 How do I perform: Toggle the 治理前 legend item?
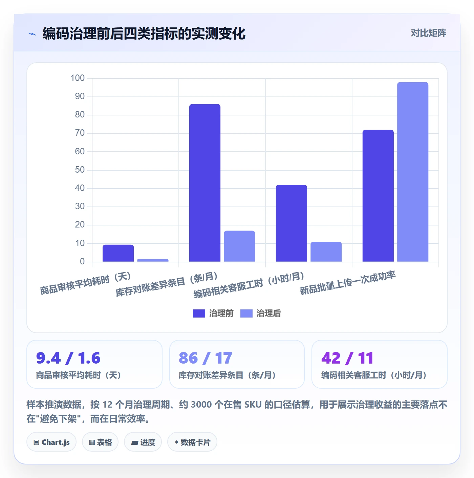click(213, 313)
